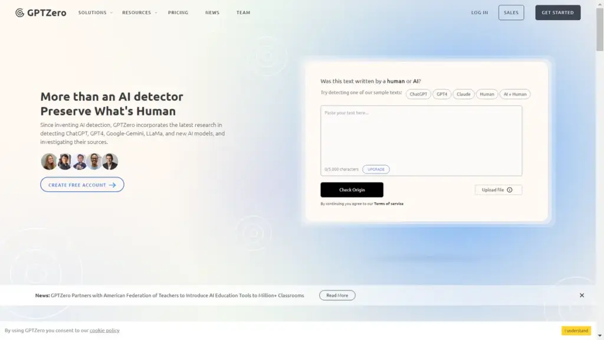Click Read More on the news banner
This screenshot has width=604, height=340.
click(x=337, y=295)
